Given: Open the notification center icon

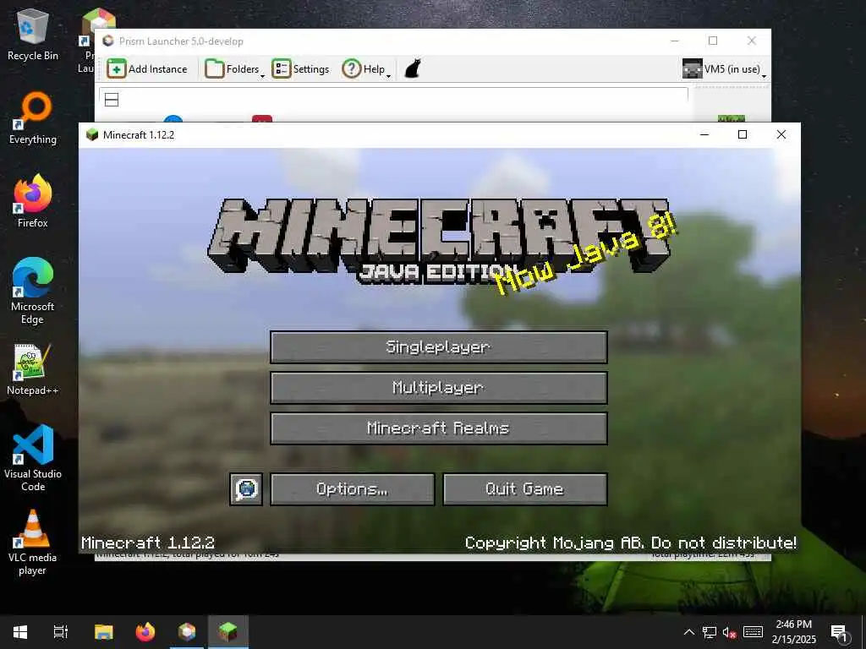Looking at the screenshot, I should [839, 632].
